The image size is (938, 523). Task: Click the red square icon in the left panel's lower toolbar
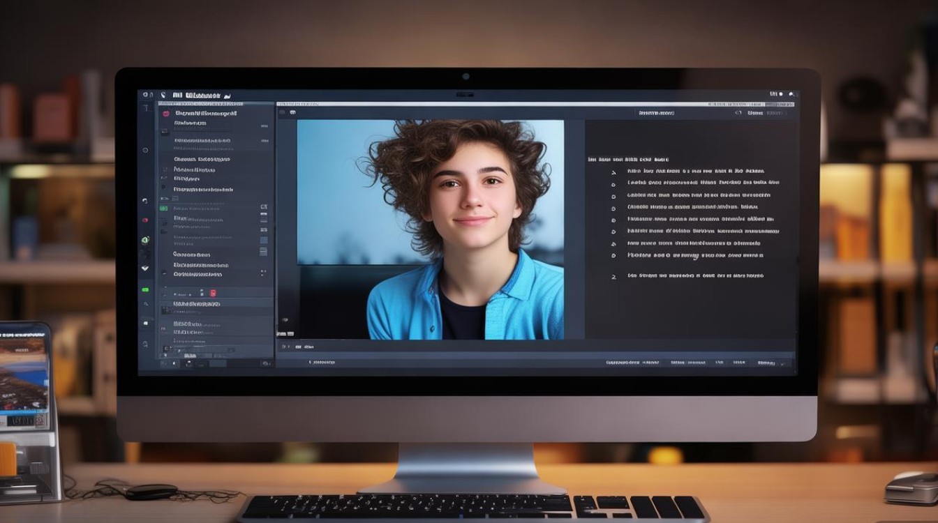(213, 293)
